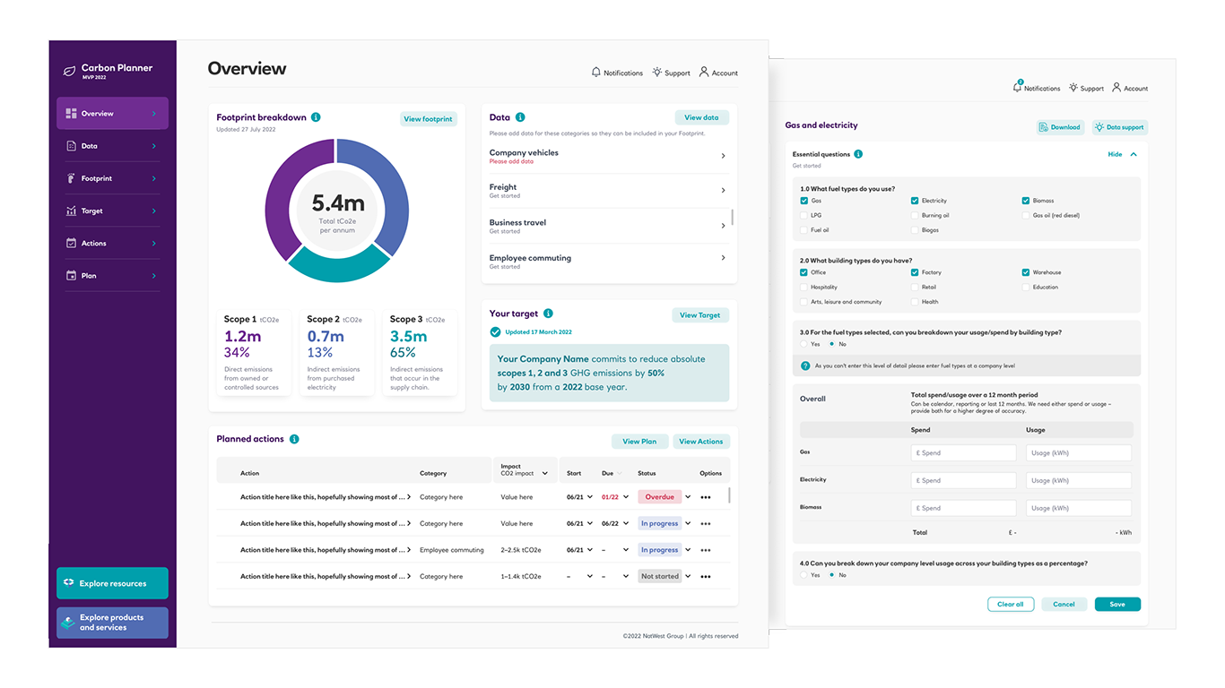Click the Account person icon in Overview header
Screen dimensions: 1225x688
(704, 73)
